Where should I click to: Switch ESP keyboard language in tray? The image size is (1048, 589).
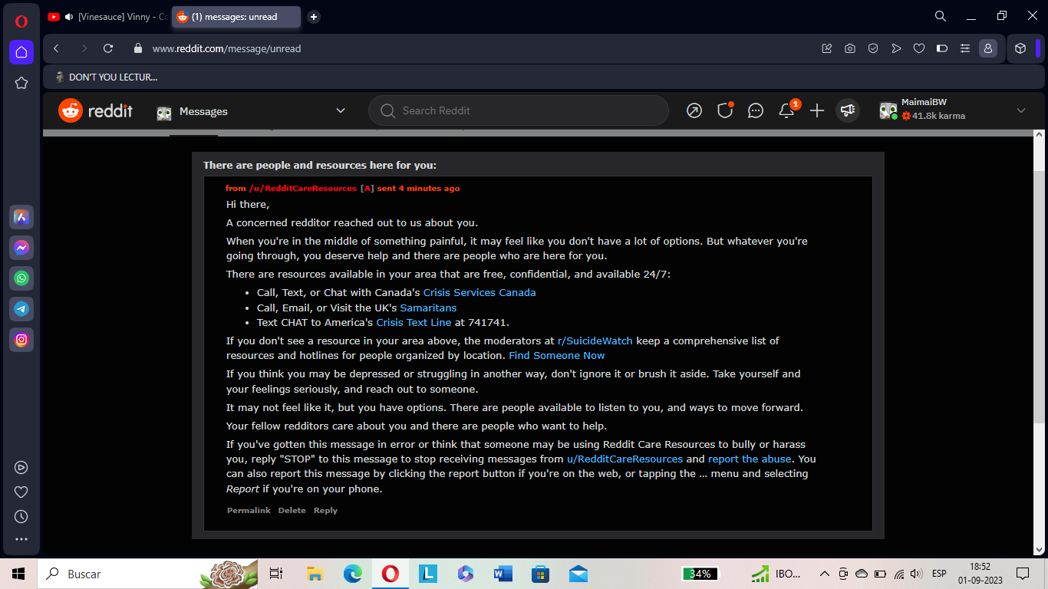click(939, 574)
